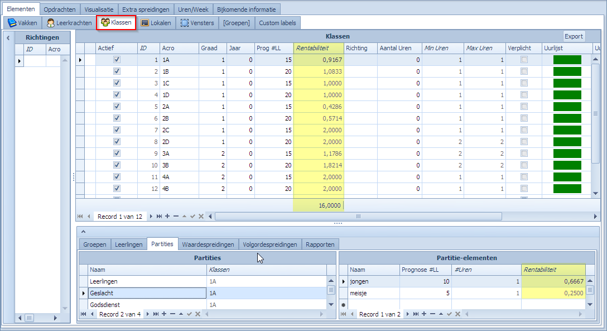Go to next record in Klassen navigator
Image resolution: width=607 pixels, height=331 pixels.
pos(151,217)
